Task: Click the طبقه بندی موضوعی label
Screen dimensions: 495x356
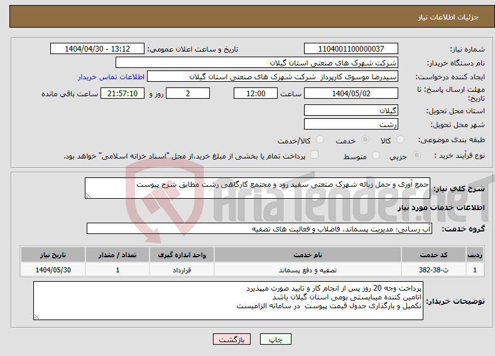Action: (452, 140)
